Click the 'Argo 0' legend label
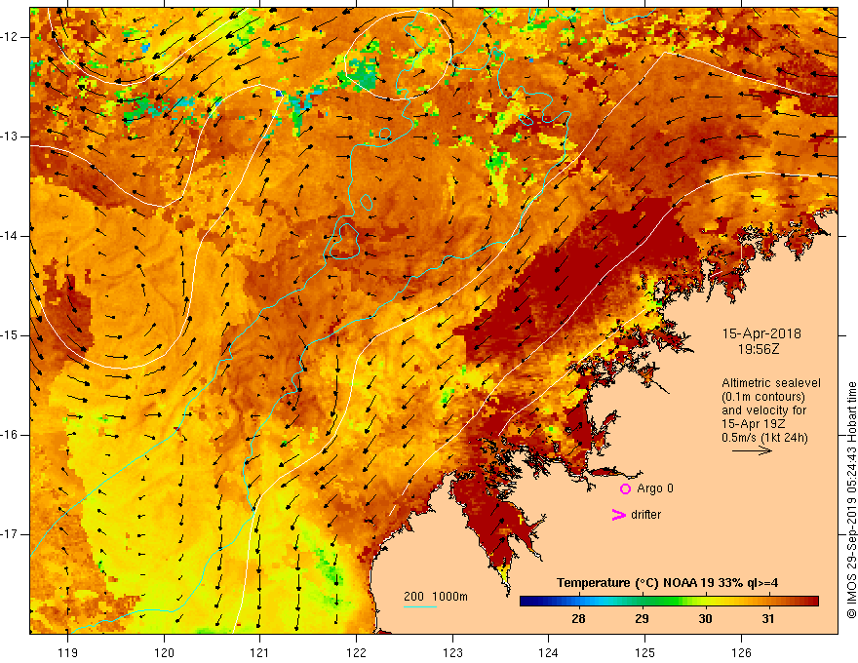The width and height of the screenshot is (858, 663). click(655, 488)
